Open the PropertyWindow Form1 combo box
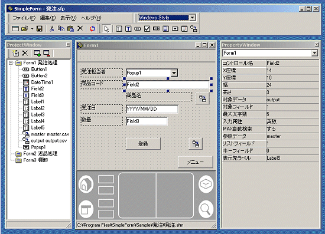The width and height of the screenshot is (325, 234). tap(314, 53)
